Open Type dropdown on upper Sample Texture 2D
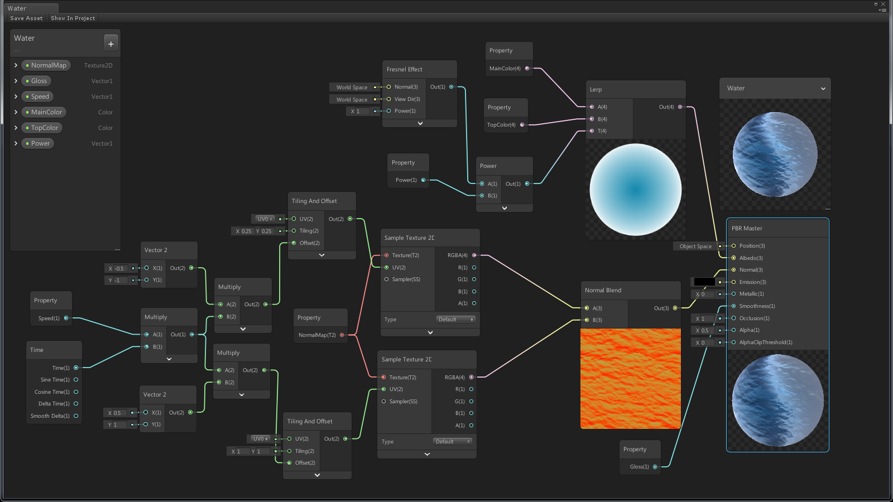This screenshot has width=893, height=502. (x=456, y=320)
